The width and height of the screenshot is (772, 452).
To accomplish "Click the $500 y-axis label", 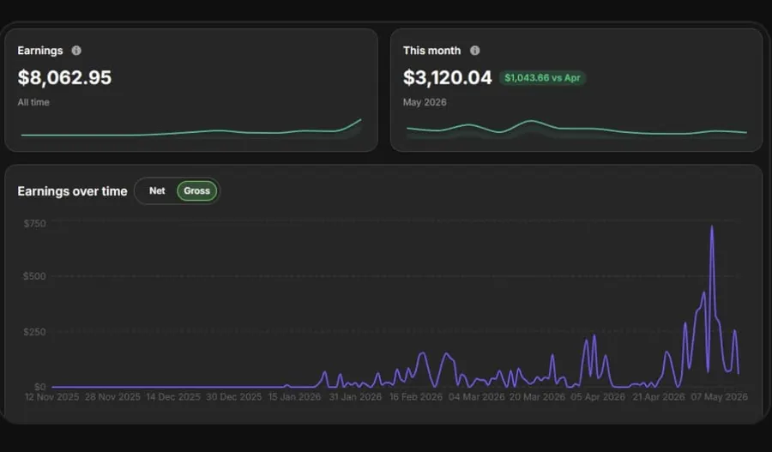I will point(34,276).
